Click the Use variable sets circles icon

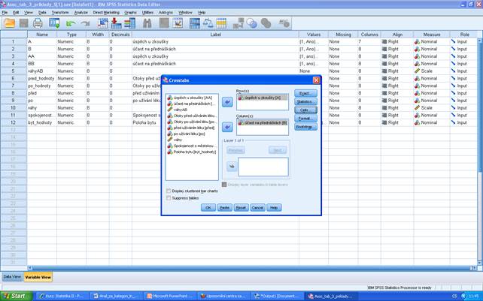click(252, 23)
